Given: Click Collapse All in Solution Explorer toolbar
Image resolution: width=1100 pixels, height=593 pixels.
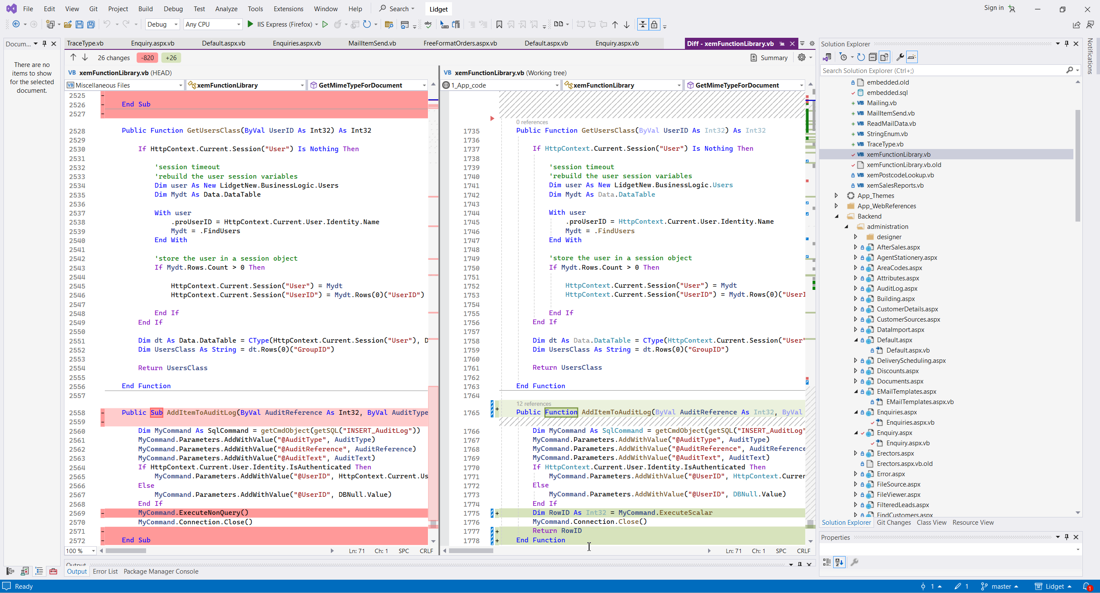Looking at the screenshot, I should click(873, 57).
